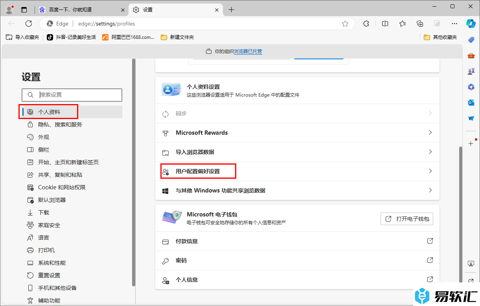Toggle the tab actions menu icon
This screenshot has height=306, width=480.
click(24, 10)
